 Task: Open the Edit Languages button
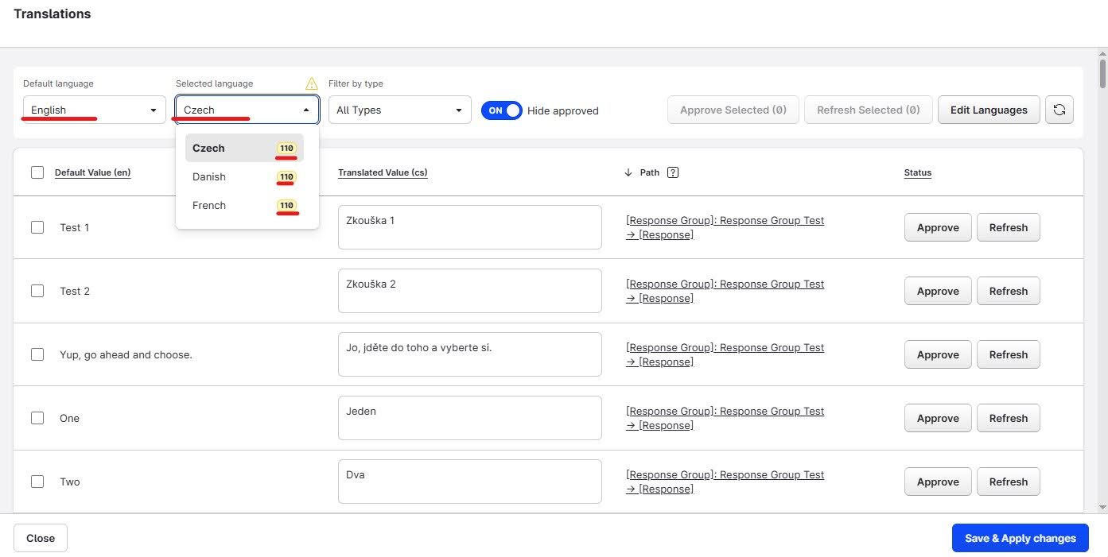tap(989, 110)
